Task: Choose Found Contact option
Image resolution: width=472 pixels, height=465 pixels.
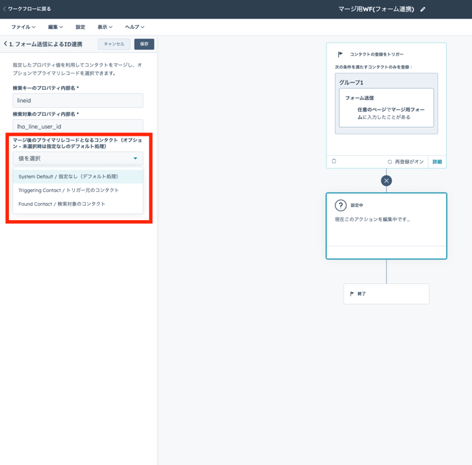Action: pyautogui.click(x=62, y=204)
